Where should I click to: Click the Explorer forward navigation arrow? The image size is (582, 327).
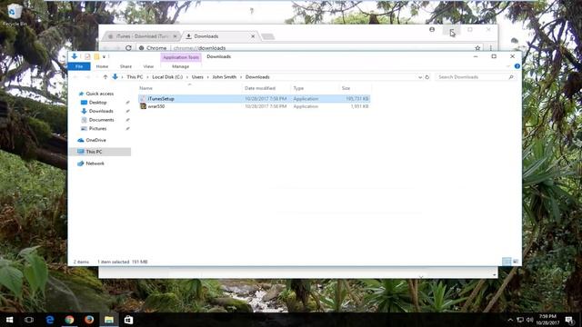(x=87, y=77)
